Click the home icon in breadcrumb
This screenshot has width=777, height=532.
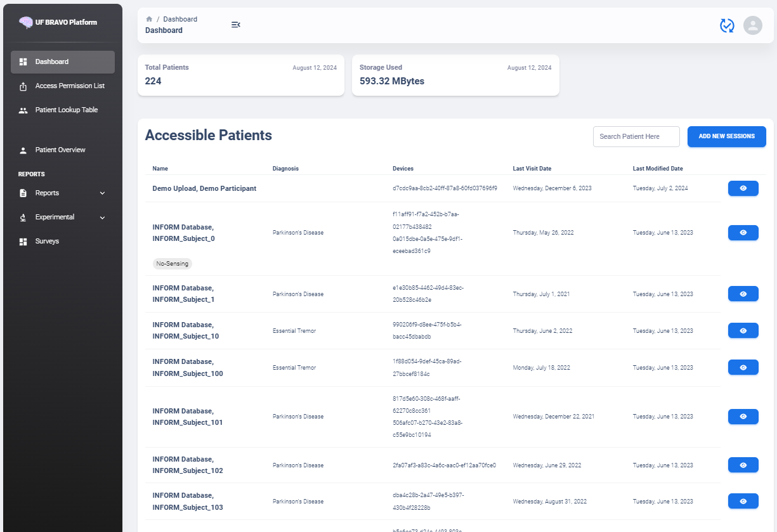(149, 19)
